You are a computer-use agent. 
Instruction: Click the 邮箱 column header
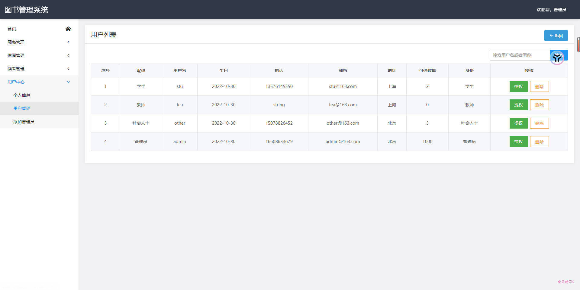[343, 70]
